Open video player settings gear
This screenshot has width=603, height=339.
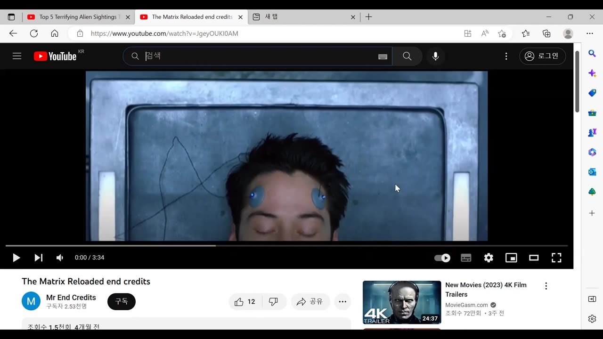point(489,258)
